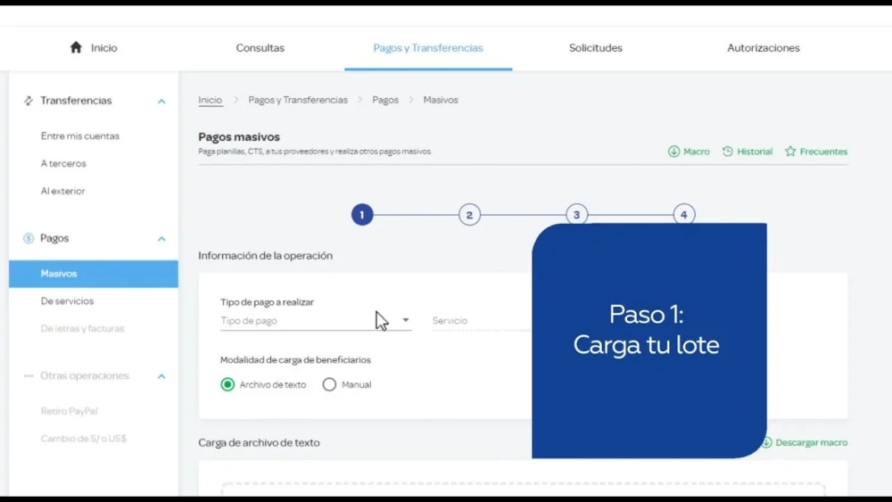Image resolution: width=892 pixels, height=502 pixels.
Task: Open Entre mis cuentas in sidebar
Action: 80,136
